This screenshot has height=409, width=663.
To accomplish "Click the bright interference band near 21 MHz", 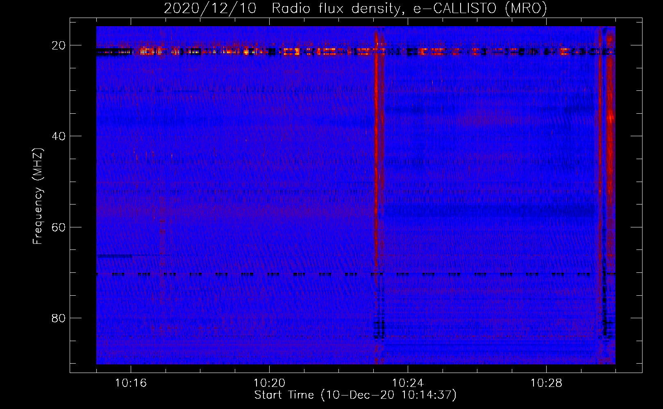I will pos(356,52).
